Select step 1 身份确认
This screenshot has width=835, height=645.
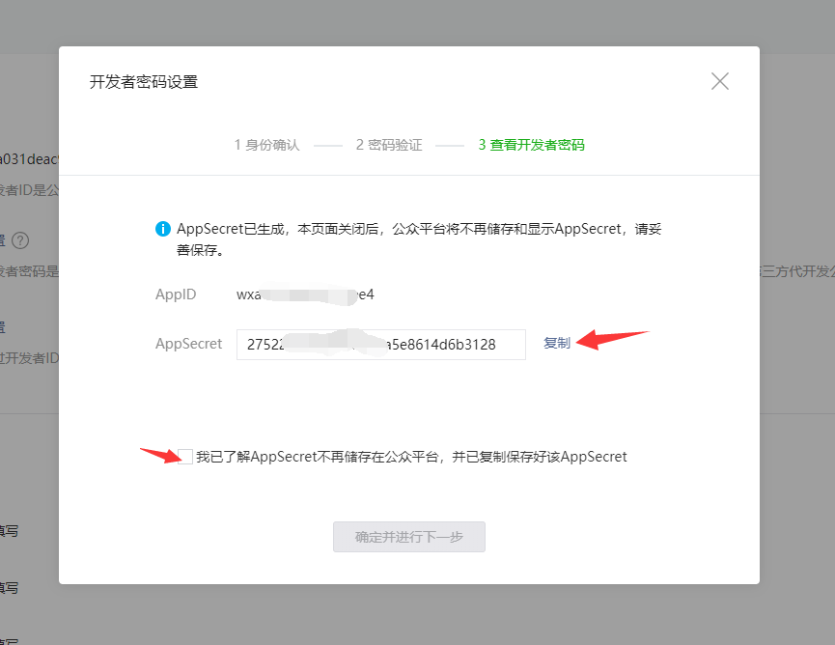click(x=266, y=145)
